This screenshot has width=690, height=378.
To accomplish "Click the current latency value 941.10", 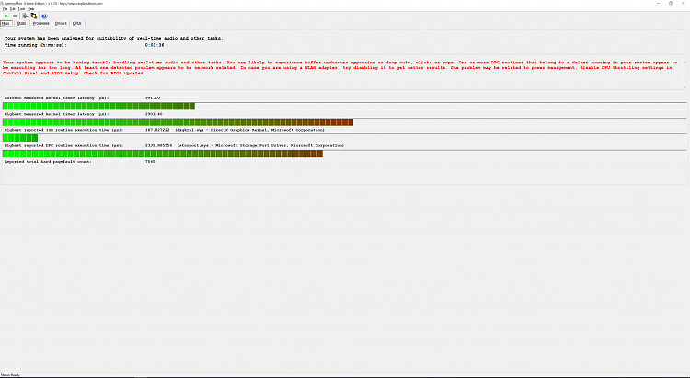I will 153,98.
